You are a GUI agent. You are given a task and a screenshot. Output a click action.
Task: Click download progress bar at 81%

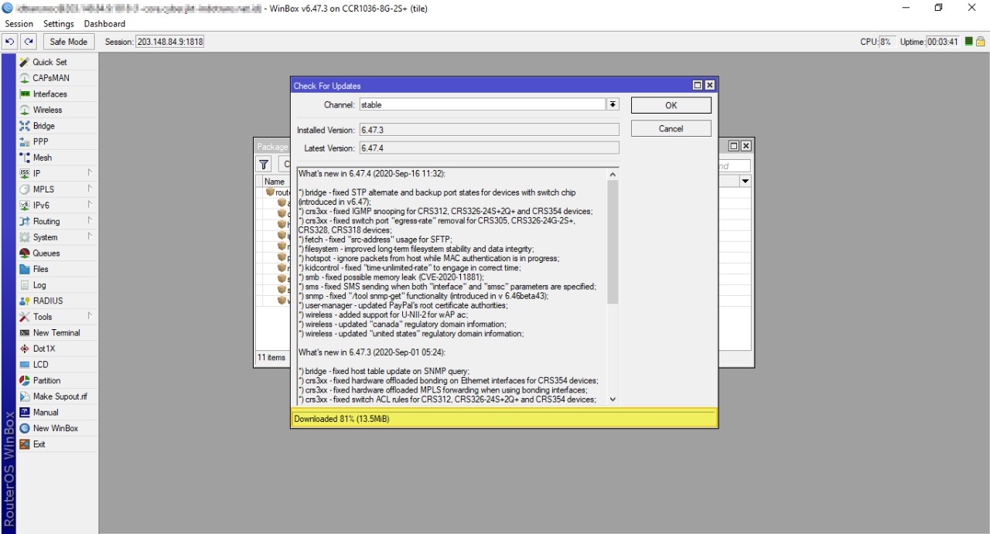tap(504, 419)
